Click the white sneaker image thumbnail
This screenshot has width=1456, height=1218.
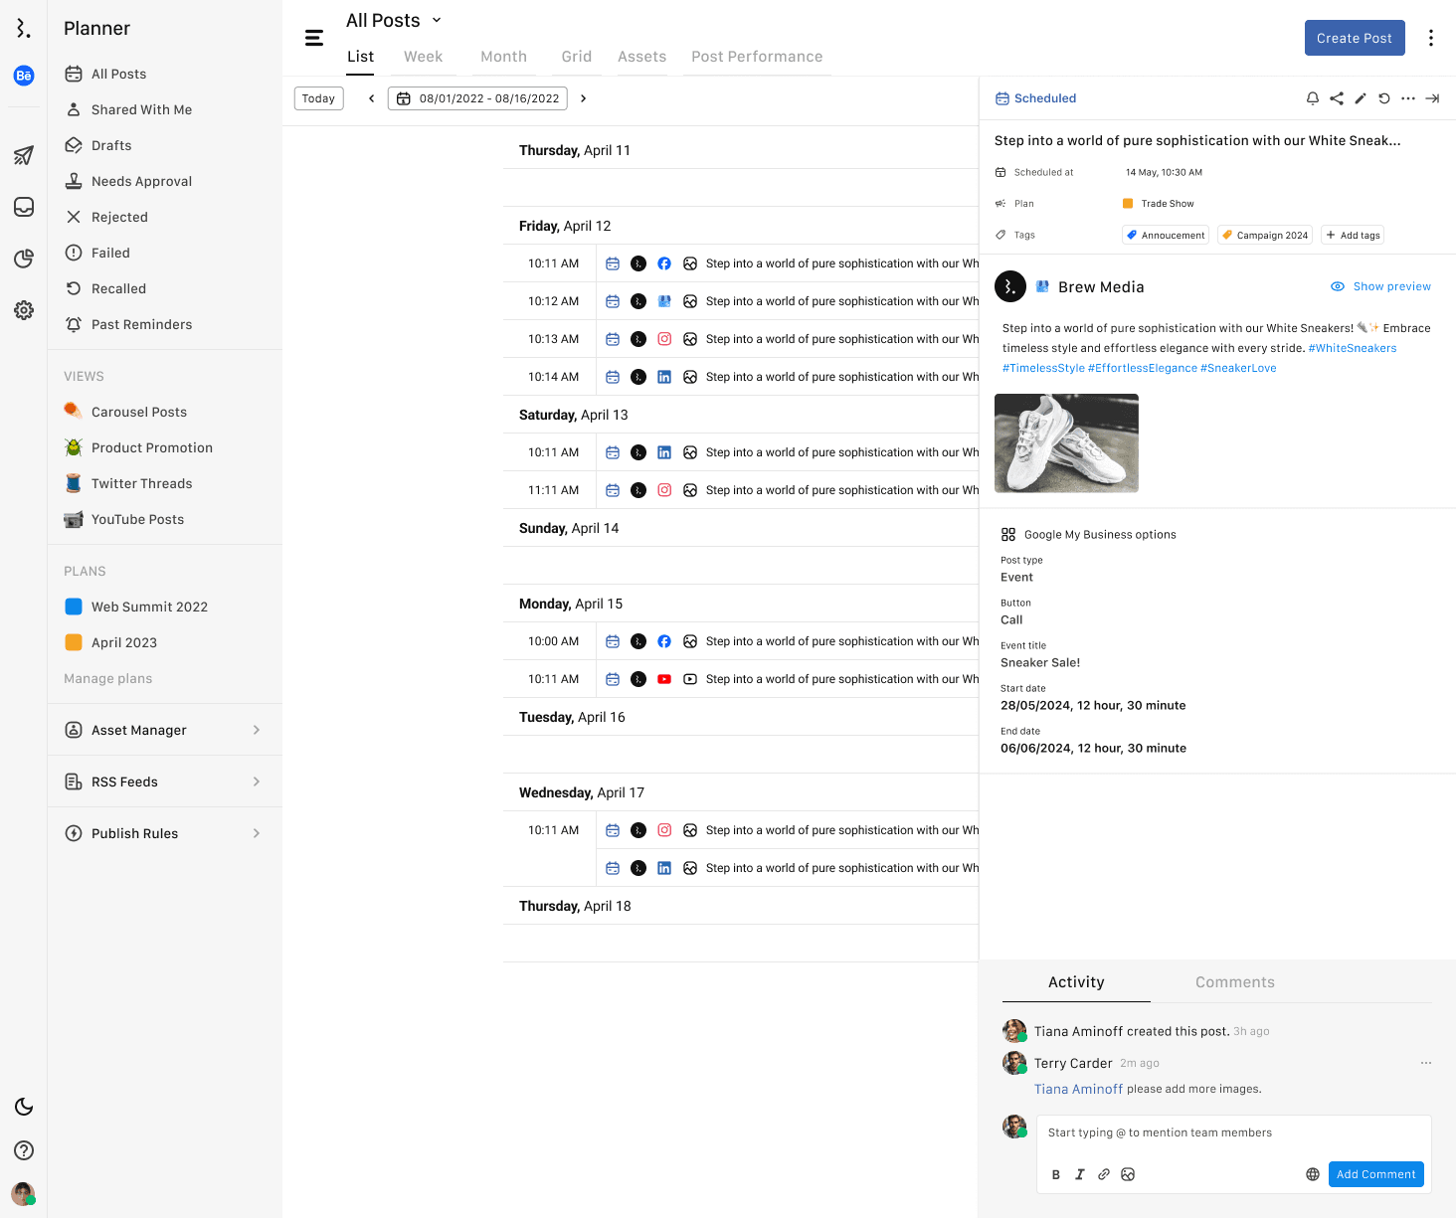(x=1066, y=443)
